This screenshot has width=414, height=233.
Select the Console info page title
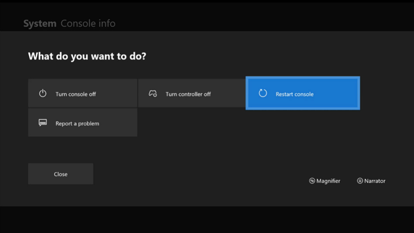pyautogui.click(x=88, y=23)
